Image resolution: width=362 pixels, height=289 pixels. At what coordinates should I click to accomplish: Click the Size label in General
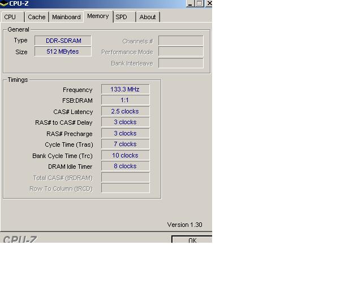click(x=21, y=52)
